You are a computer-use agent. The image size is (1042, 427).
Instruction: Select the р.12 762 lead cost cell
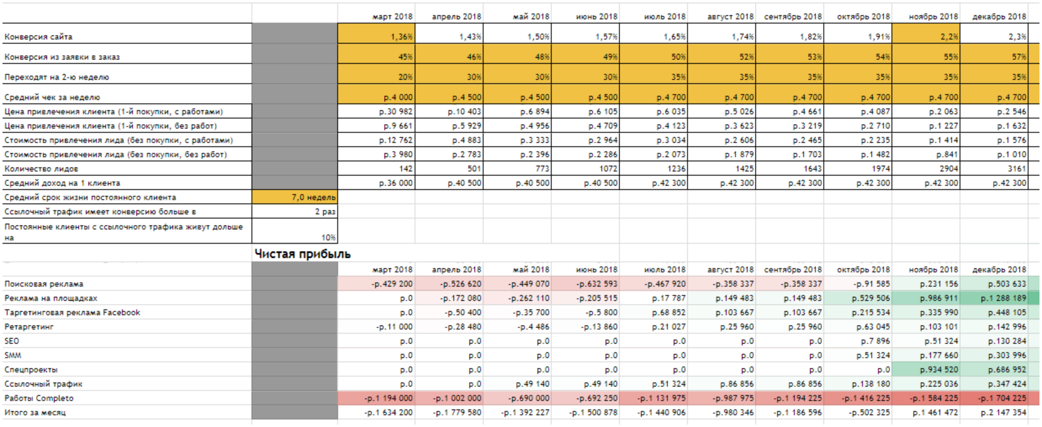click(x=376, y=140)
